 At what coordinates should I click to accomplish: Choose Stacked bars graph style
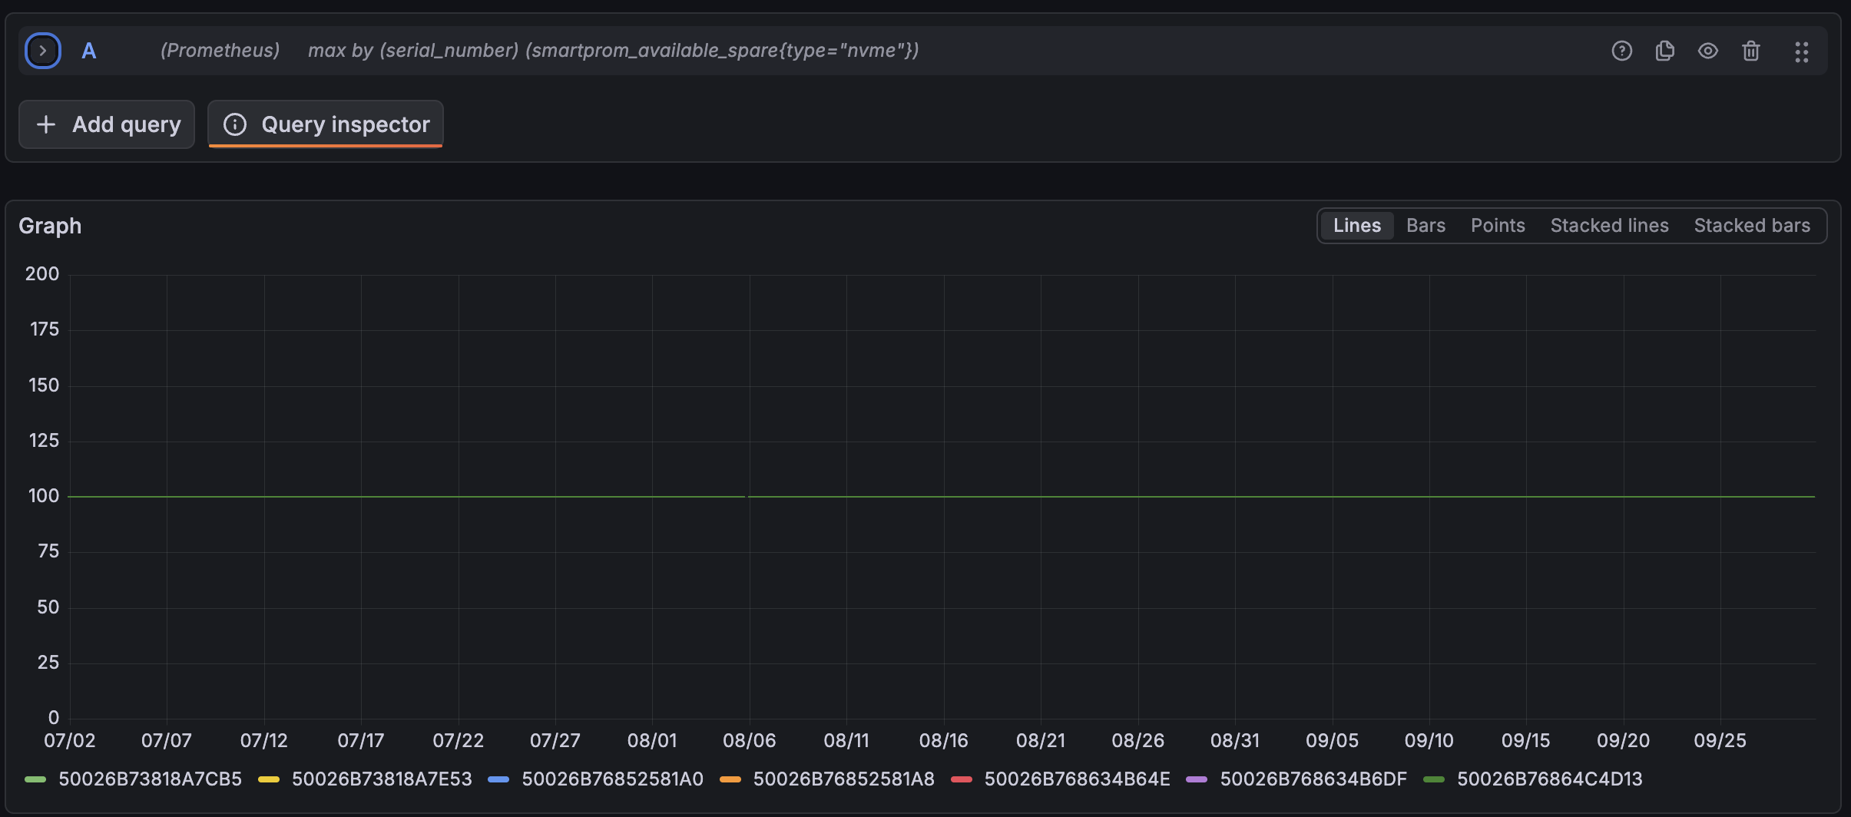1752,226
